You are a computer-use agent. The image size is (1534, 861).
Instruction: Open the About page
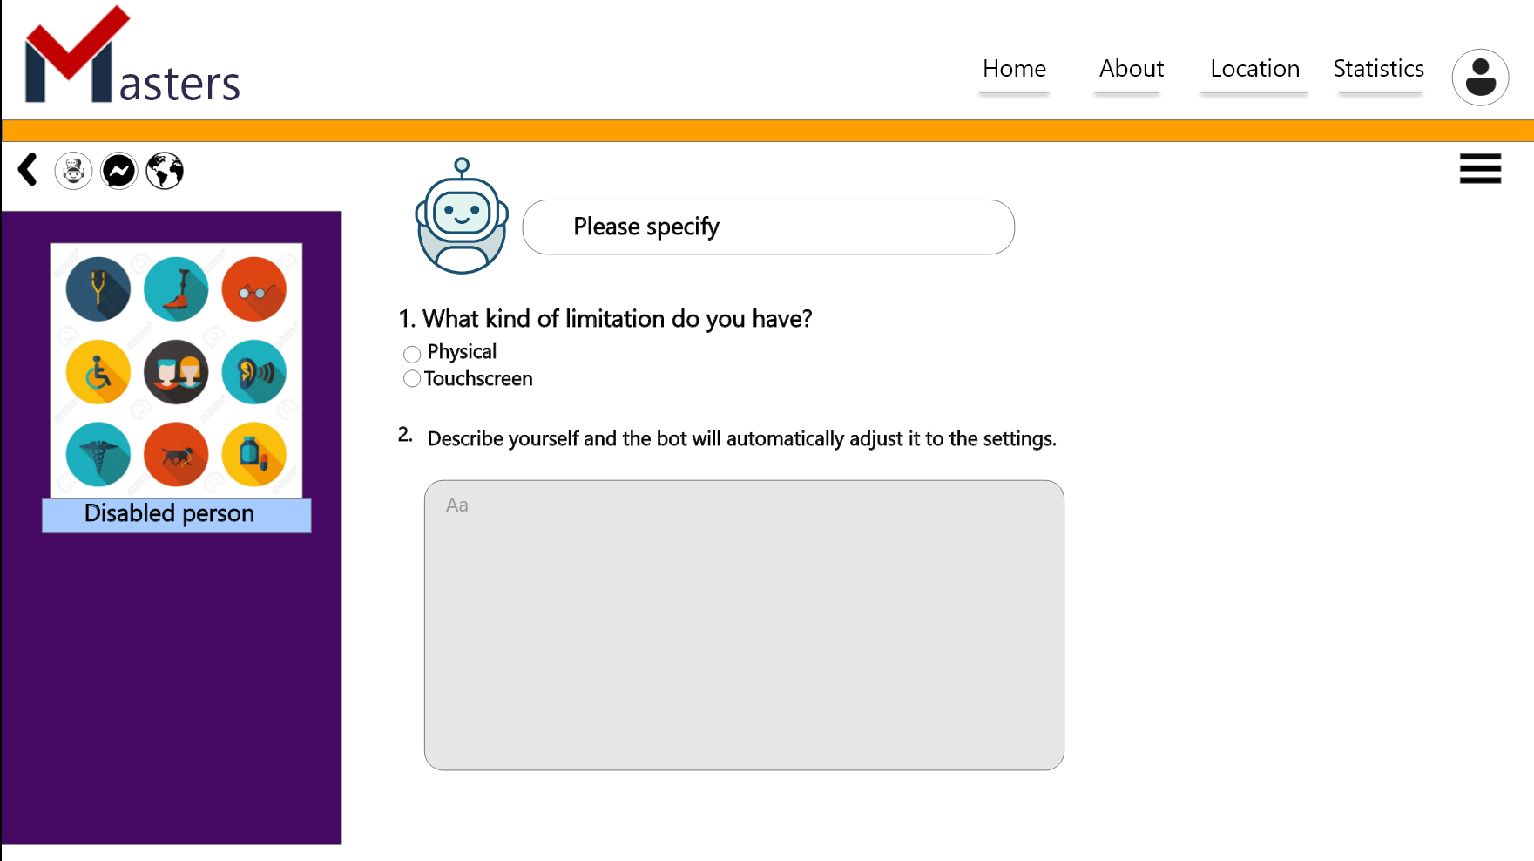1131,69
